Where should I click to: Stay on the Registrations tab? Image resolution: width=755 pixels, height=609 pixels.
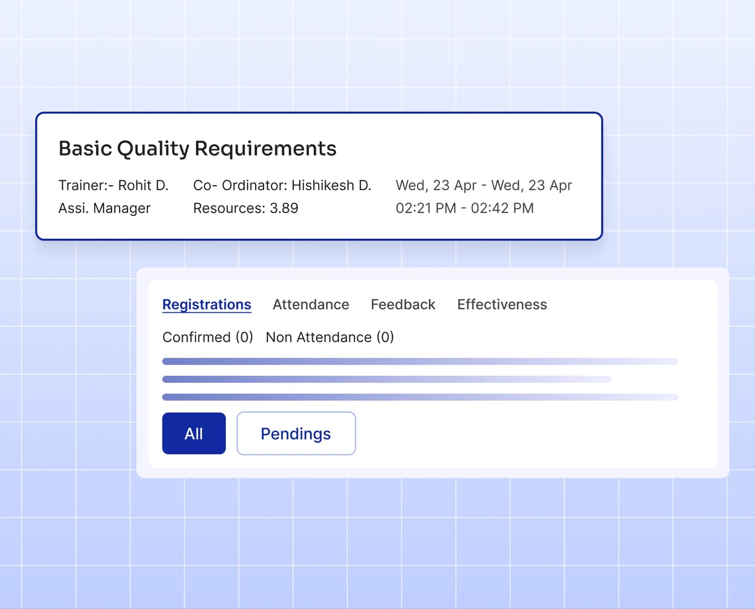point(206,304)
